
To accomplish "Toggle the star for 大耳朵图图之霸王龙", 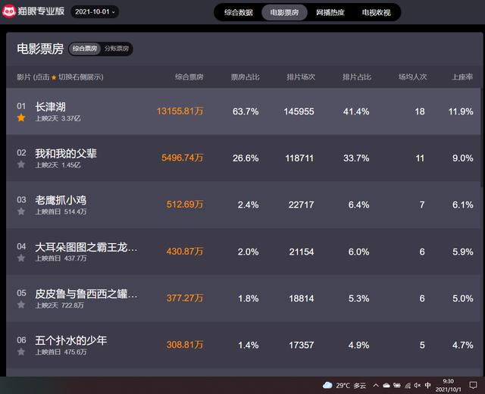I will click(x=21, y=258).
